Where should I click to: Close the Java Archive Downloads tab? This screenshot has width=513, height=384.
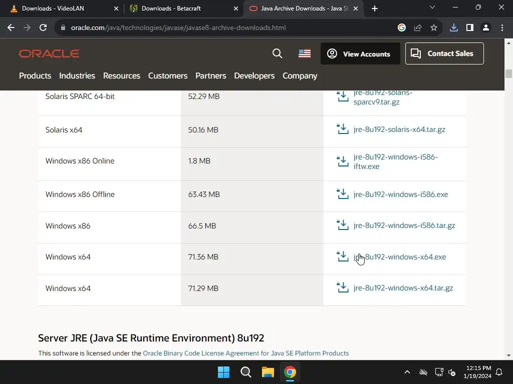(x=356, y=9)
